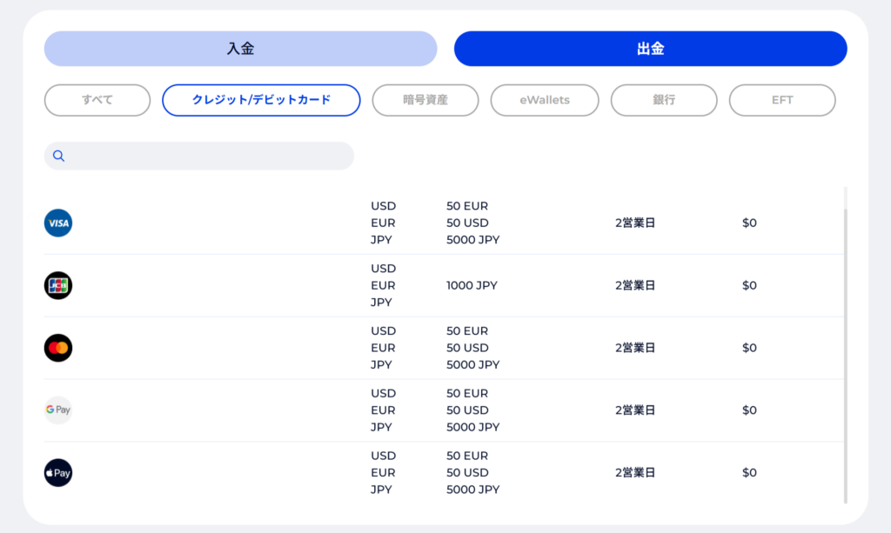Viewport: 891px width, 533px height.
Task: Click 2営業日 in the Google Pay row
Action: (x=635, y=410)
